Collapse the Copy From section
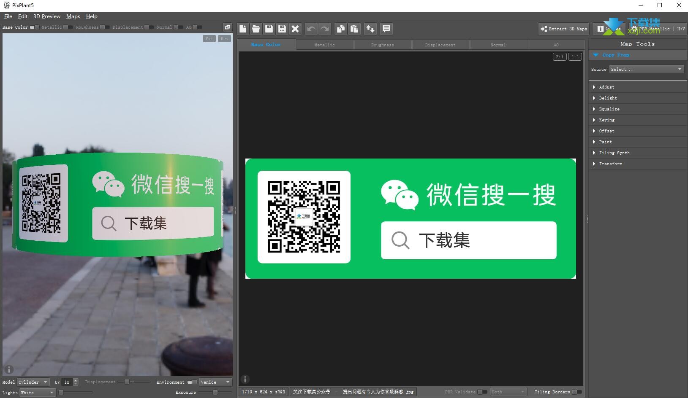This screenshot has width=688, height=398. tap(638, 55)
